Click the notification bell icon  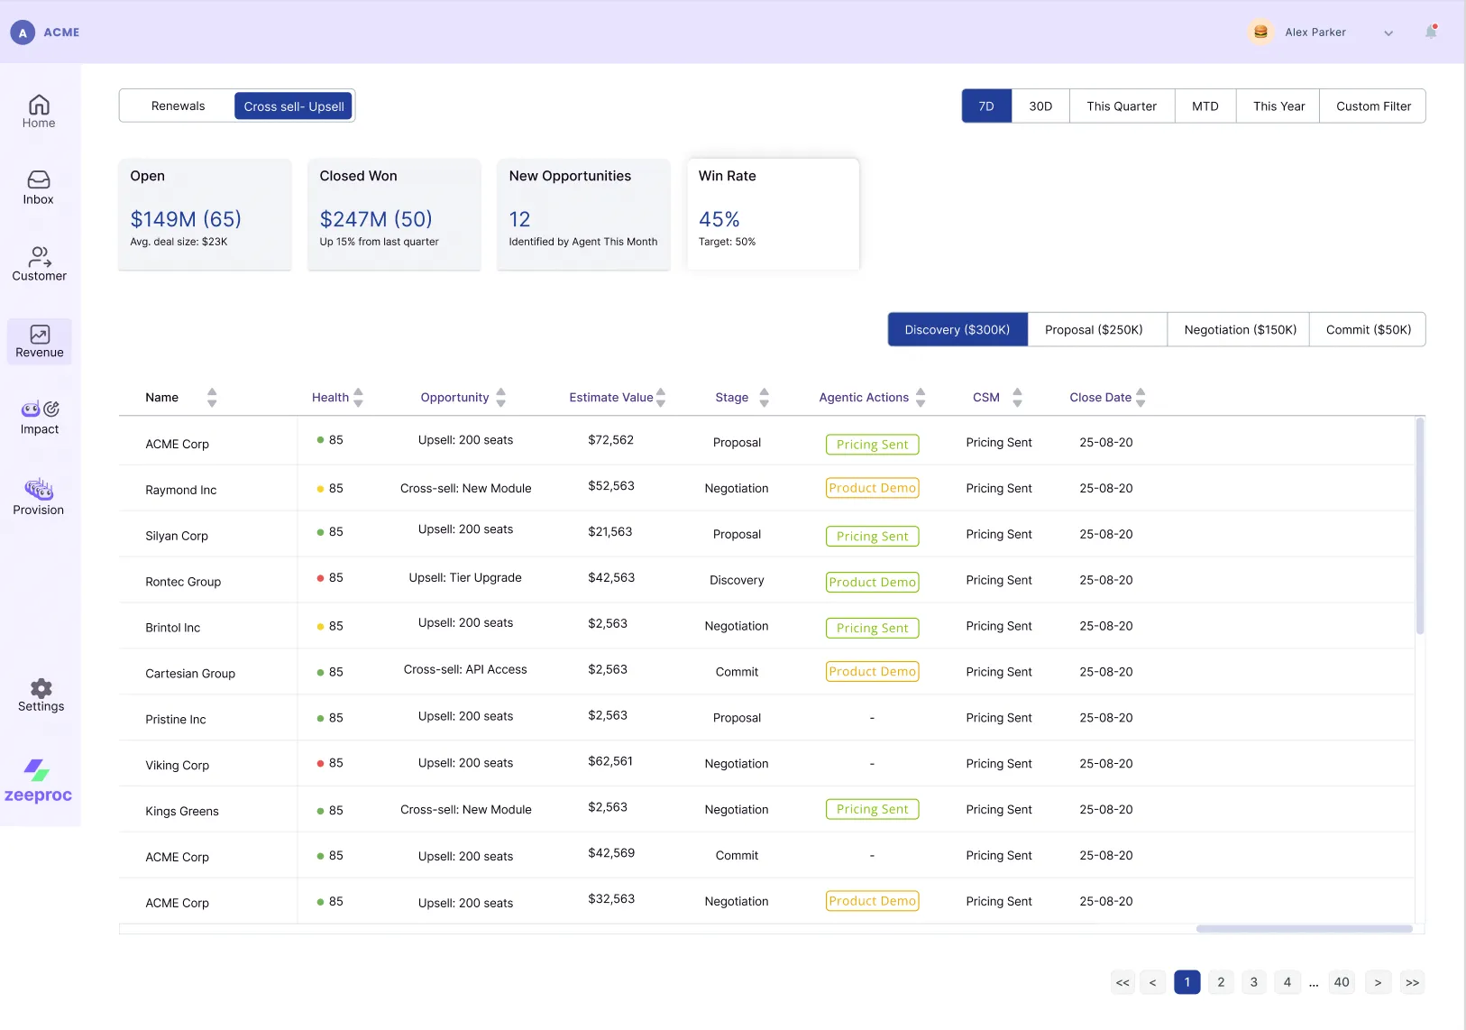(x=1429, y=31)
